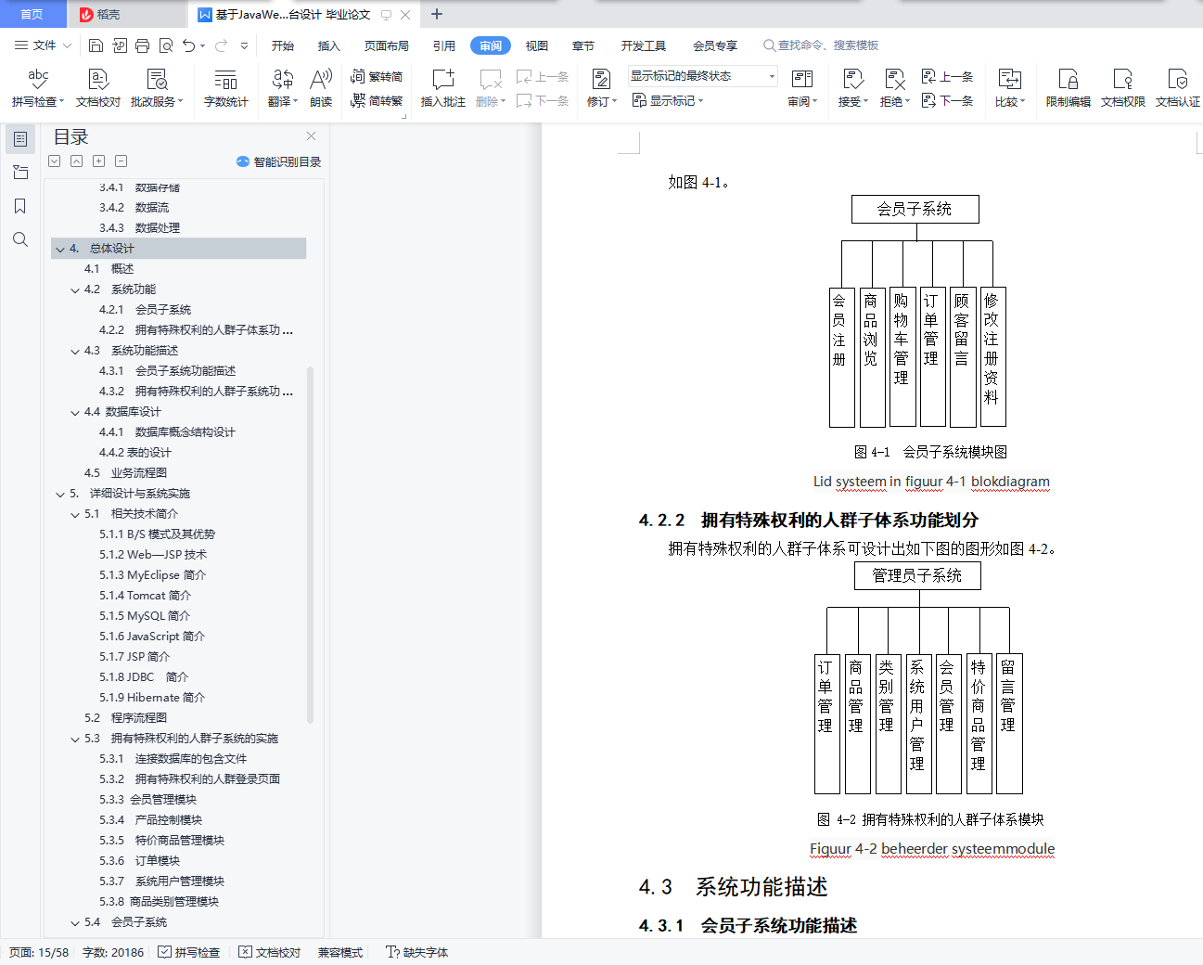Select the outline panel icon in sidebar

(x=20, y=139)
